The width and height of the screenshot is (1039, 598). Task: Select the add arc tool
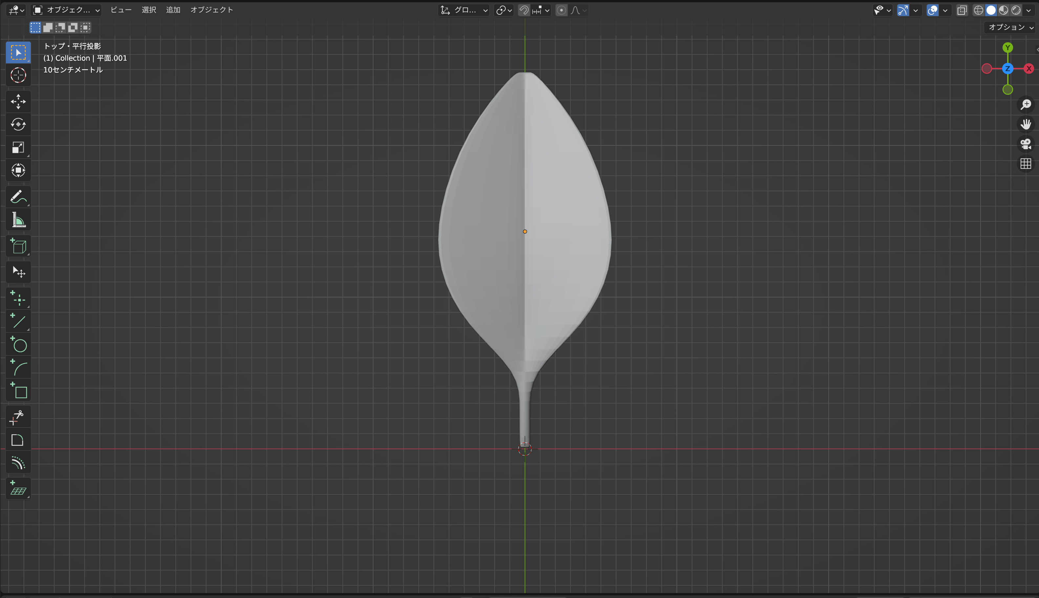(18, 367)
